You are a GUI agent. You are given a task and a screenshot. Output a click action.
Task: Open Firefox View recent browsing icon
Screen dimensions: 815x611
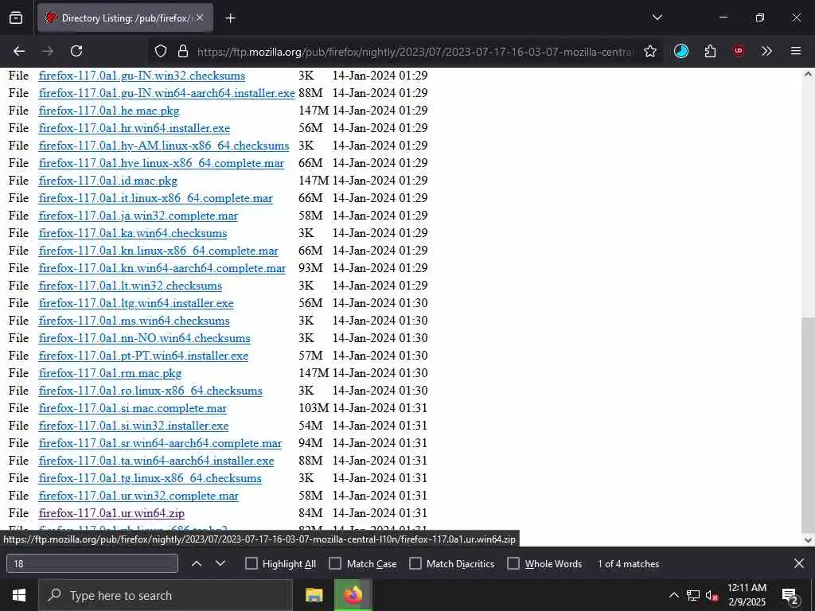[x=16, y=18]
